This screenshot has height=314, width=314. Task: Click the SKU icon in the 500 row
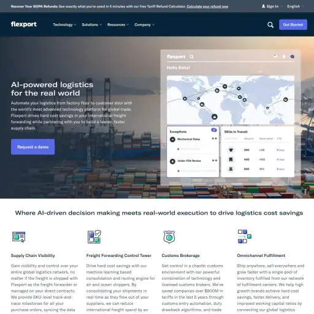pyautogui.click(x=231, y=169)
